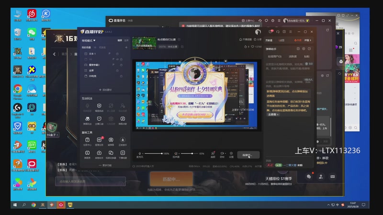Open the 星海任务 tool with red badge
This screenshot has width=383, height=215.
(99, 141)
